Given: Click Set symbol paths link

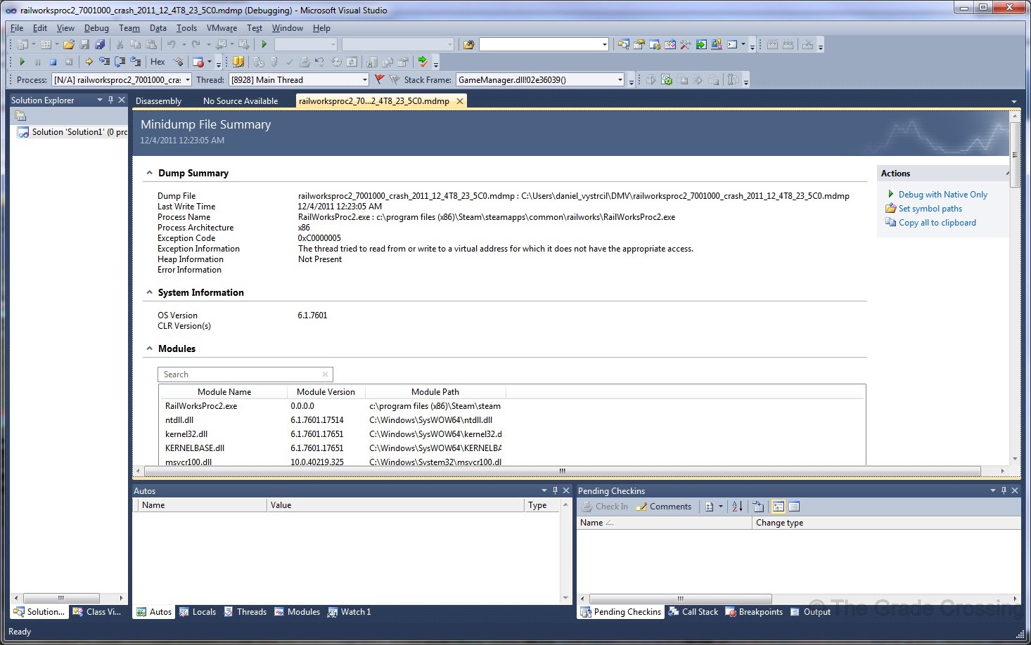Looking at the screenshot, I should pos(930,209).
